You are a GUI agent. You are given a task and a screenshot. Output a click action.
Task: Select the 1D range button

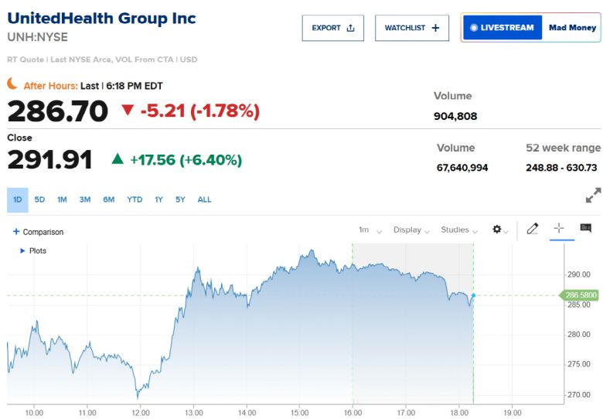[17, 199]
